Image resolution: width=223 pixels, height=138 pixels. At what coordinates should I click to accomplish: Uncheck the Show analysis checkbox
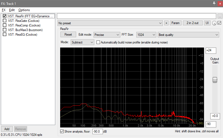click(62, 132)
